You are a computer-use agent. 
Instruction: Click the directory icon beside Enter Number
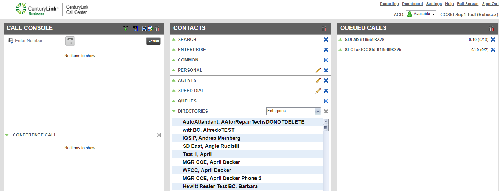coord(10,40)
